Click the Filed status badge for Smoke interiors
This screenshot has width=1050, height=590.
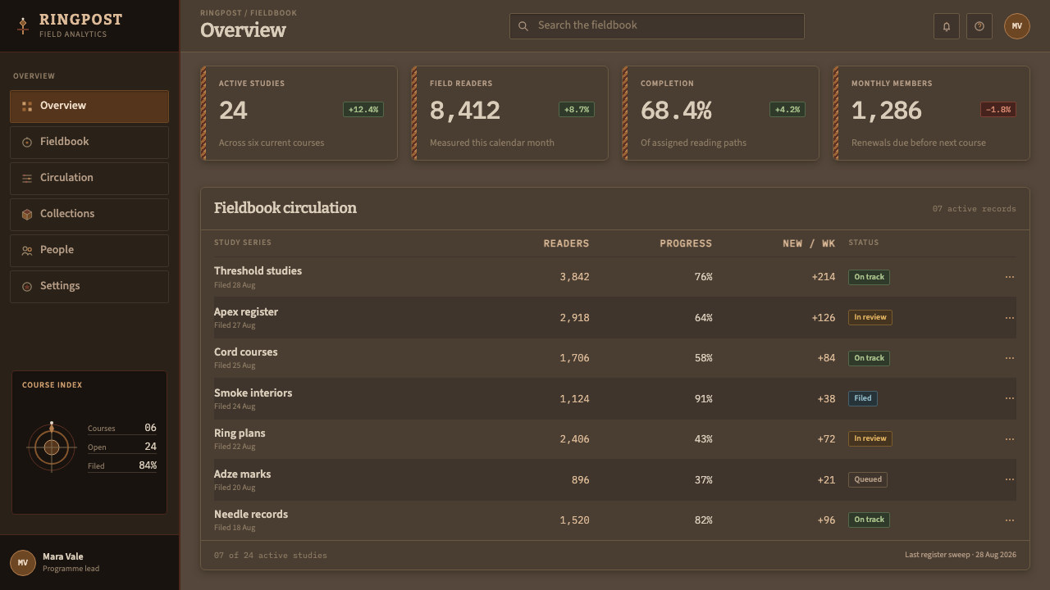pos(863,398)
